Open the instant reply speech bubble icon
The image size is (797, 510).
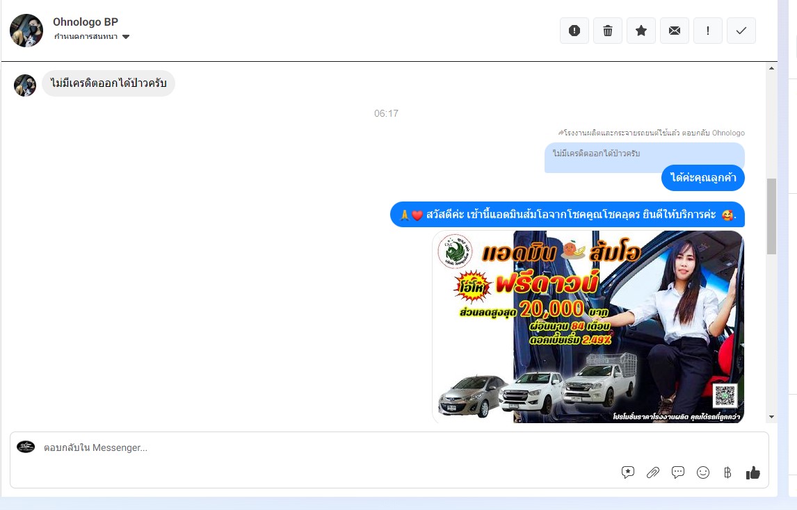point(678,472)
